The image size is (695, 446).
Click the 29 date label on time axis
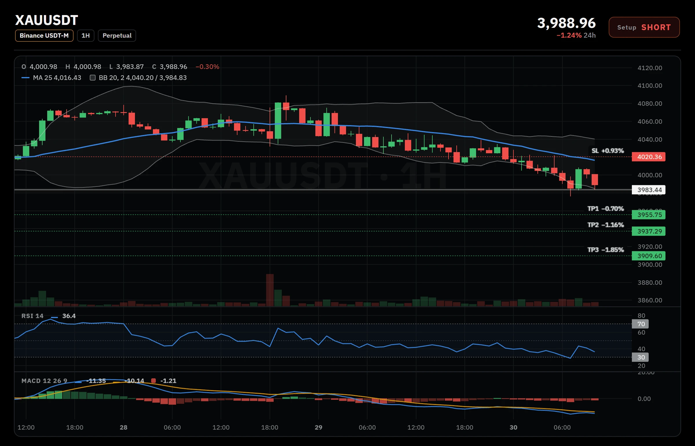(319, 427)
